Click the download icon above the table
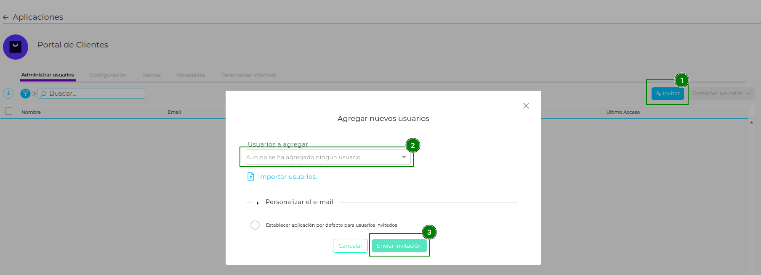Image resolution: width=761 pixels, height=275 pixels. (x=8, y=94)
